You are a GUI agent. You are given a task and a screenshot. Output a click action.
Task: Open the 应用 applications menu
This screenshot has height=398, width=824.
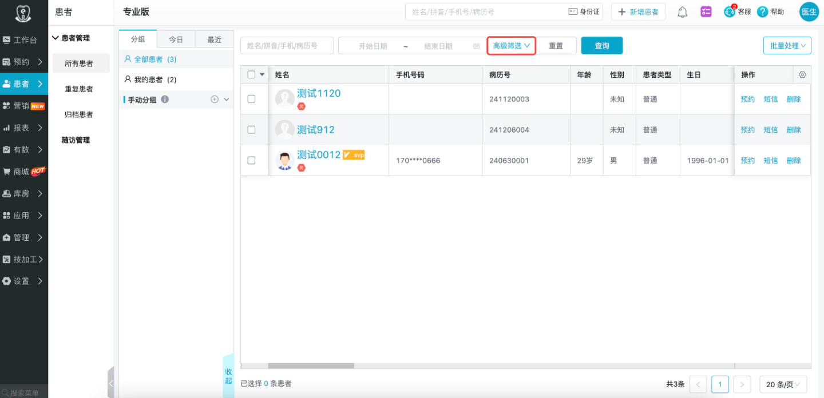(24, 216)
